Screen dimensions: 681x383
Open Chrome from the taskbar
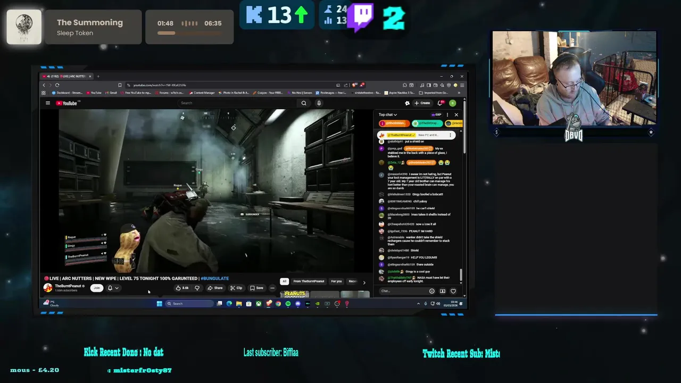point(278,304)
